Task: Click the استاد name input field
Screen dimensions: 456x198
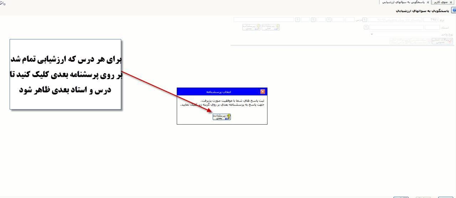Action: pos(396,27)
